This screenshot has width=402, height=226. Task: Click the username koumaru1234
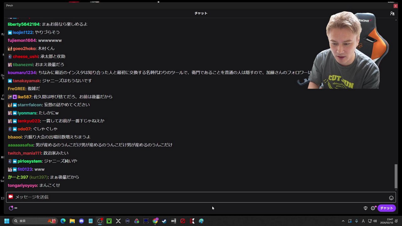click(22, 73)
